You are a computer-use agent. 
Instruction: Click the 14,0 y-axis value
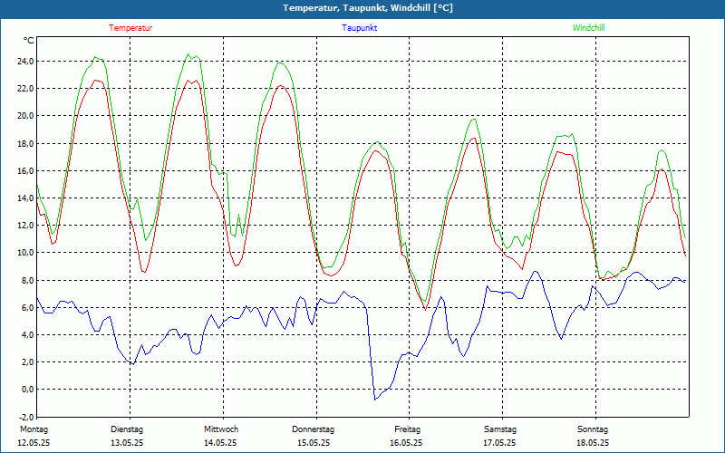click(x=25, y=198)
